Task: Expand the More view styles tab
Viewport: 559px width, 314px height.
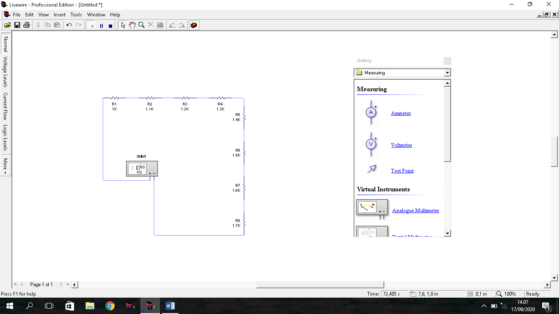Action: [x=5, y=166]
